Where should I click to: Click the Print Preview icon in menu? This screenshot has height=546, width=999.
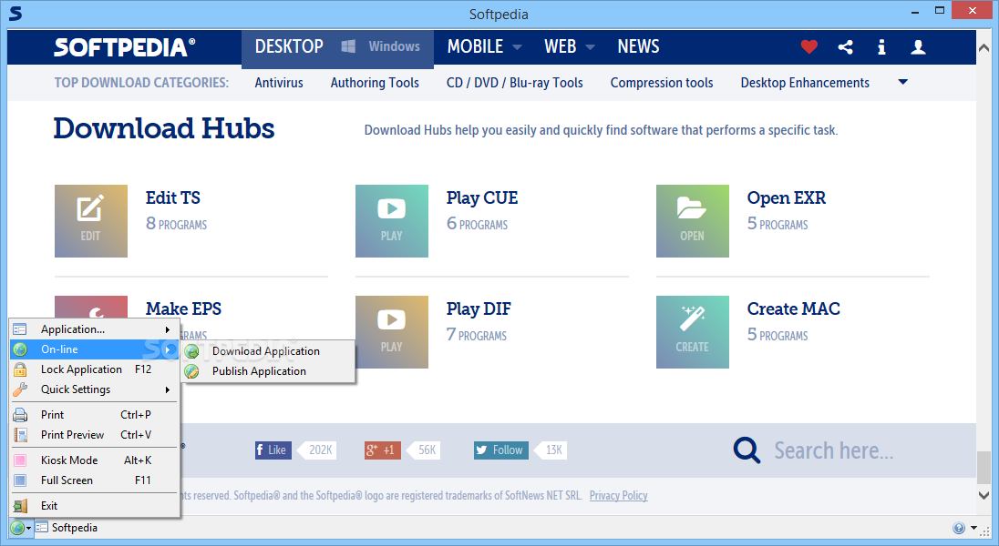click(20, 435)
